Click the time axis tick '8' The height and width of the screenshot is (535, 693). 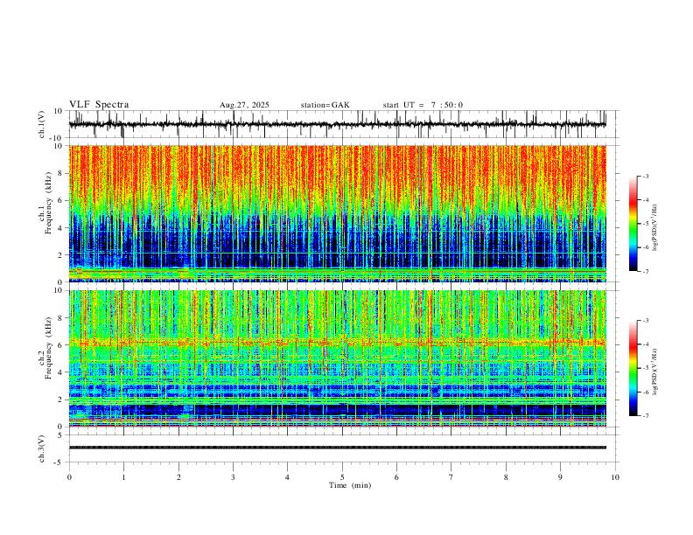(x=506, y=477)
